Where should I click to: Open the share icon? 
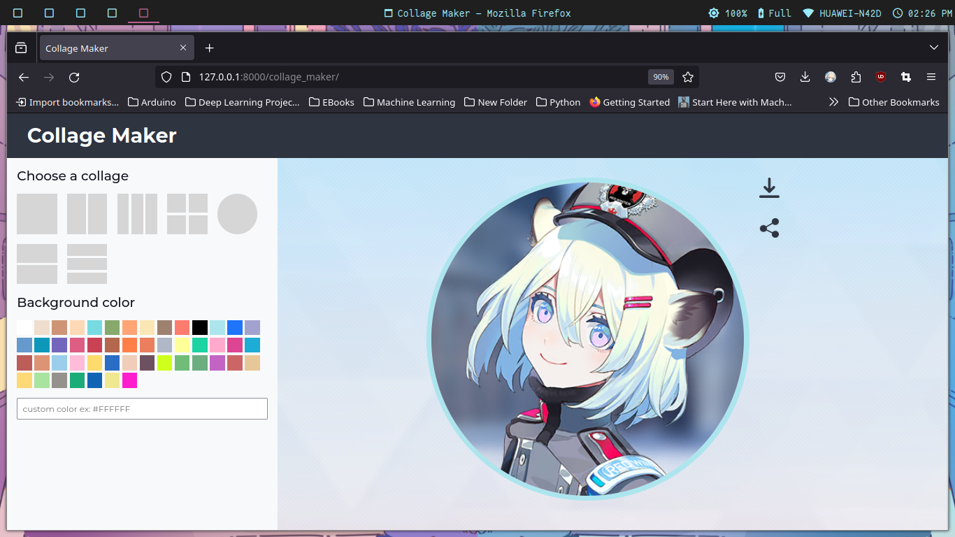tap(769, 229)
